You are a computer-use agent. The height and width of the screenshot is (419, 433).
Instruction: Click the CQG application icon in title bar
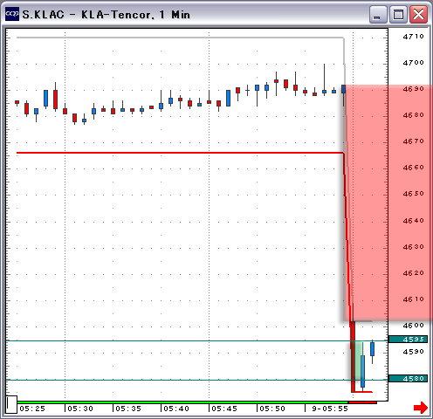click(12, 14)
